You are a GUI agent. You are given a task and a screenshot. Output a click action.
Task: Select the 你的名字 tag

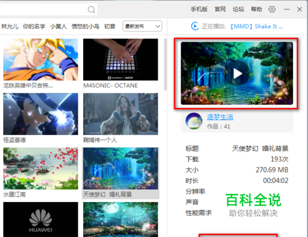[34, 26]
